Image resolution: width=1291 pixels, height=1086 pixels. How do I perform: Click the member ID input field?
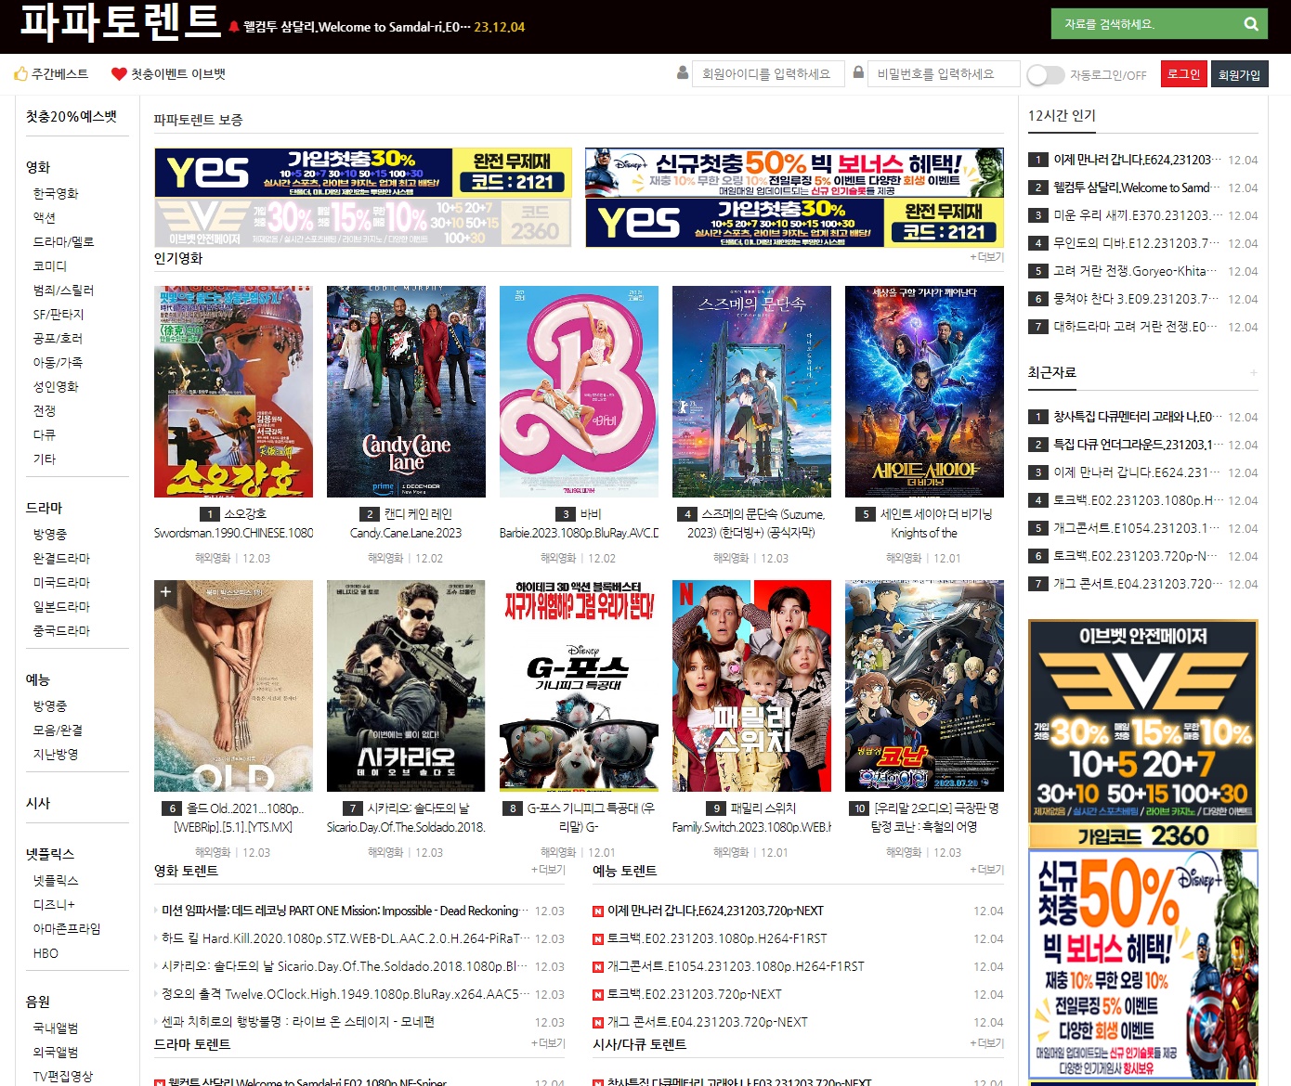768,73
